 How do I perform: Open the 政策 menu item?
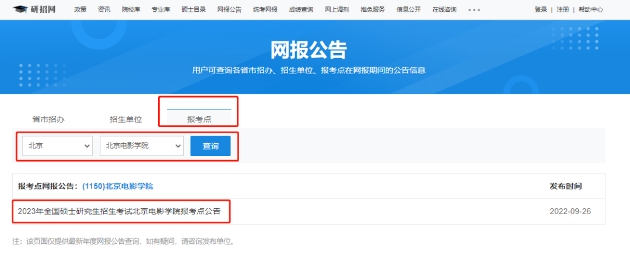pos(80,10)
